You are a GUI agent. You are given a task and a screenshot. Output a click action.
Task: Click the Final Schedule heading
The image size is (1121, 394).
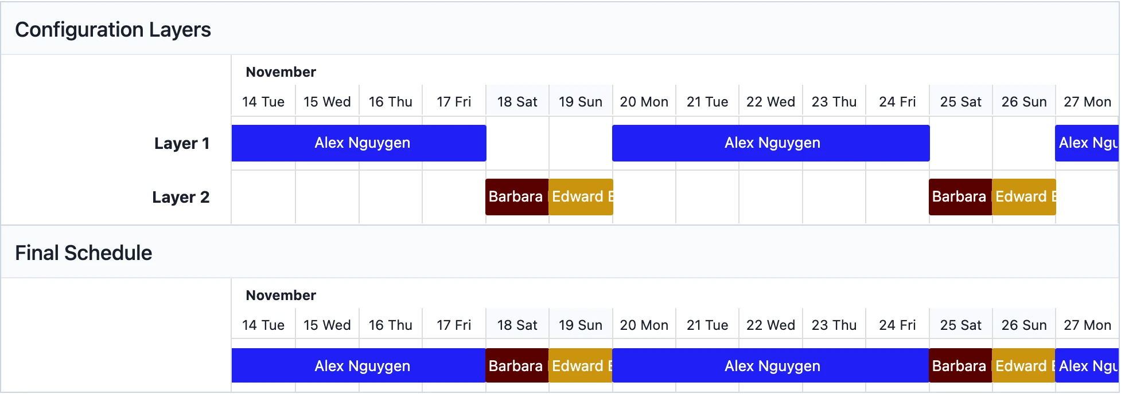[x=84, y=253]
